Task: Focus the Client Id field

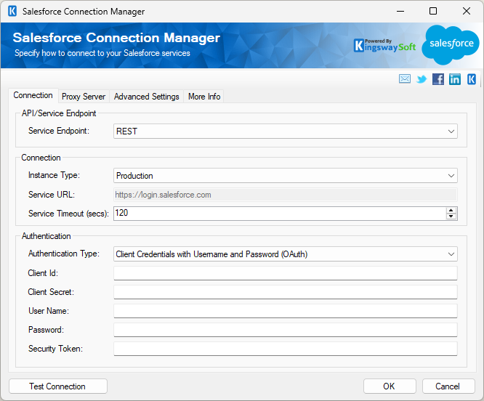Action: click(x=285, y=273)
